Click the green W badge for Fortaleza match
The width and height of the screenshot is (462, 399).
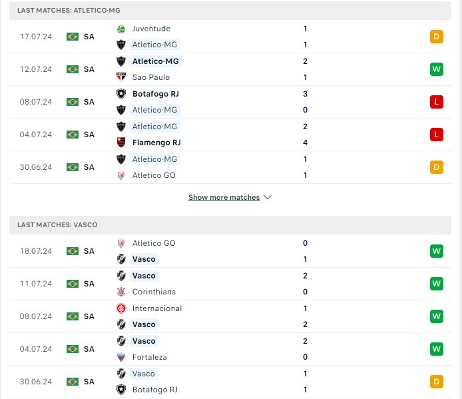pos(436,349)
